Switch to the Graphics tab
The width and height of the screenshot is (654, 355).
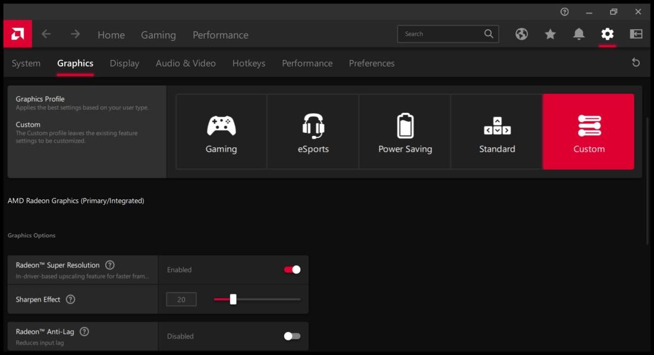tap(75, 64)
